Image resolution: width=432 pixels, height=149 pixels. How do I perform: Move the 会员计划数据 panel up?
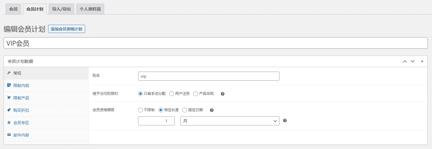405,61
